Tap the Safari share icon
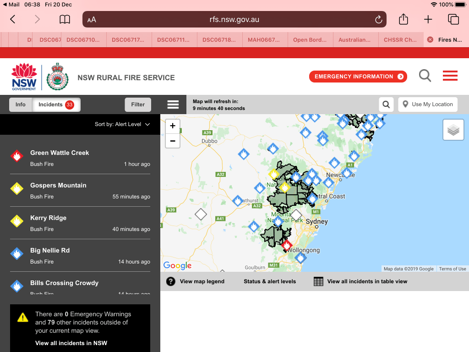Screen dimensions: 469x352 coord(403,19)
